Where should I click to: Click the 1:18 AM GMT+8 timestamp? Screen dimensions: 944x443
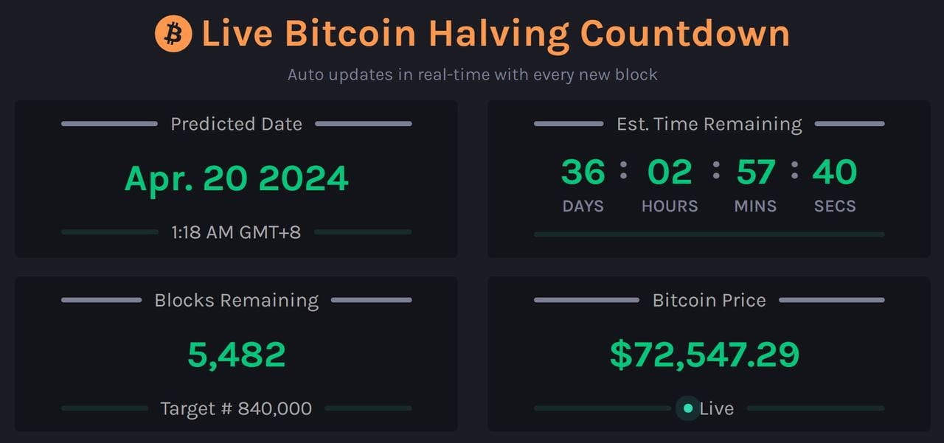click(x=236, y=231)
